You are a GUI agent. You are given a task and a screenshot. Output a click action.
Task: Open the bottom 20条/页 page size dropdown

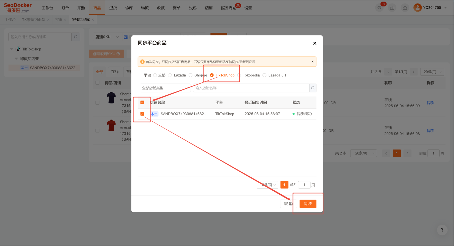(x=364, y=153)
